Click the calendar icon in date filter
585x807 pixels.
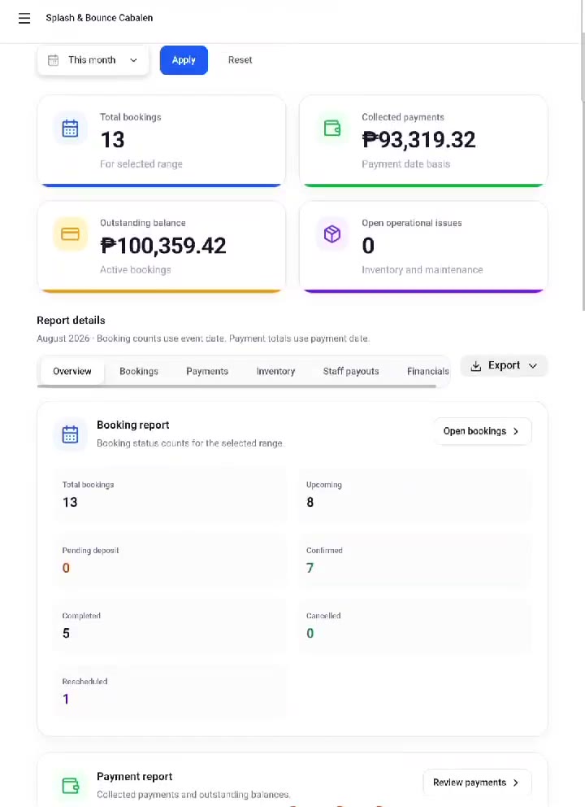[x=53, y=60]
